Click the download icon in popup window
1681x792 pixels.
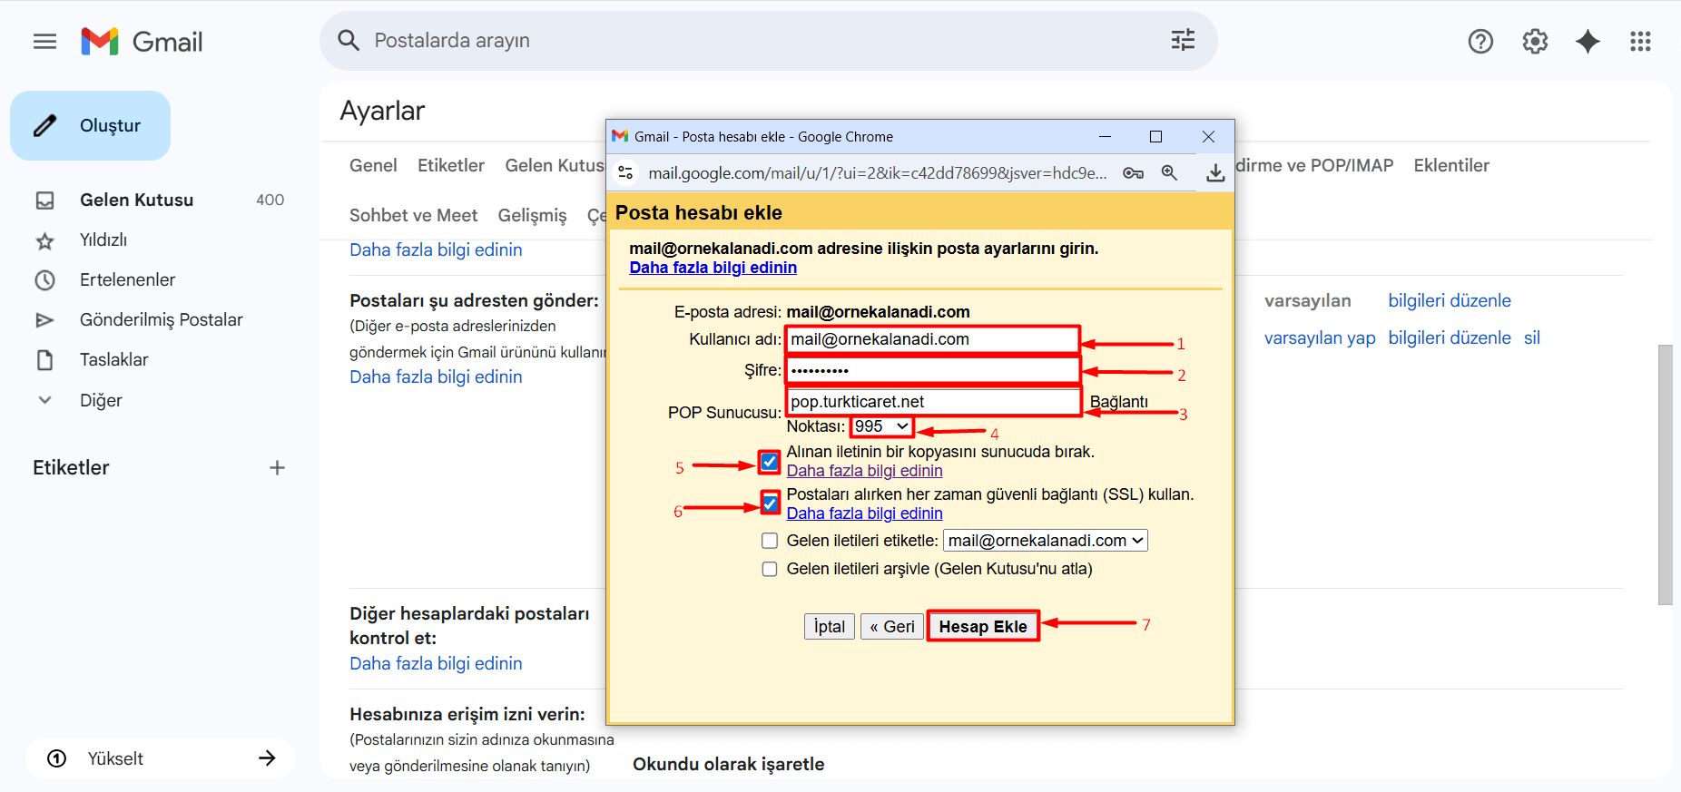1215,172
